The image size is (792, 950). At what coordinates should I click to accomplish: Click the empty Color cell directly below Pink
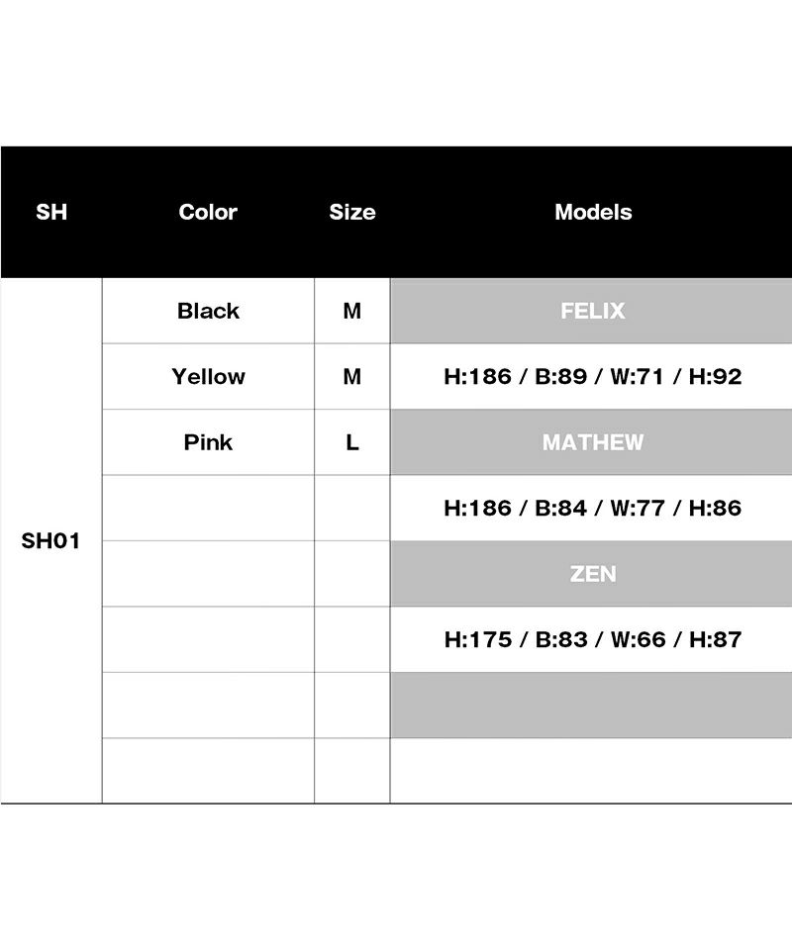(x=208, y=508)
